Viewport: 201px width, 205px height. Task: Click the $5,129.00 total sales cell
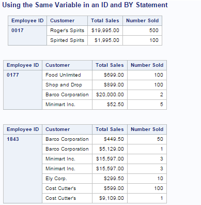(110, 149)
